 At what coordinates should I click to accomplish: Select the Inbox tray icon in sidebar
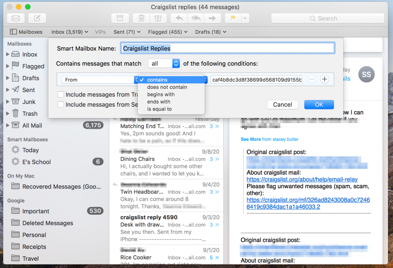click(15, 54)
